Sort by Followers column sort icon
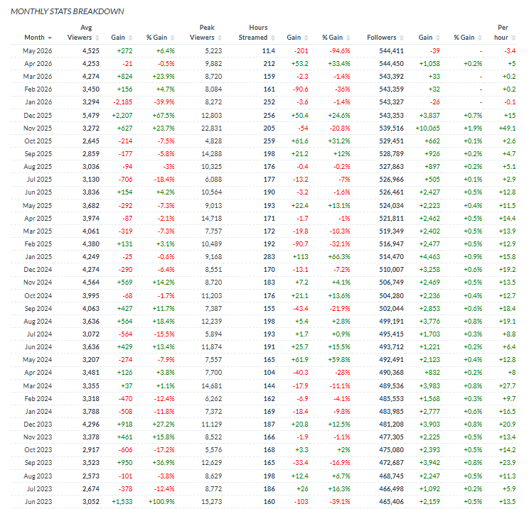 (402, 38)
